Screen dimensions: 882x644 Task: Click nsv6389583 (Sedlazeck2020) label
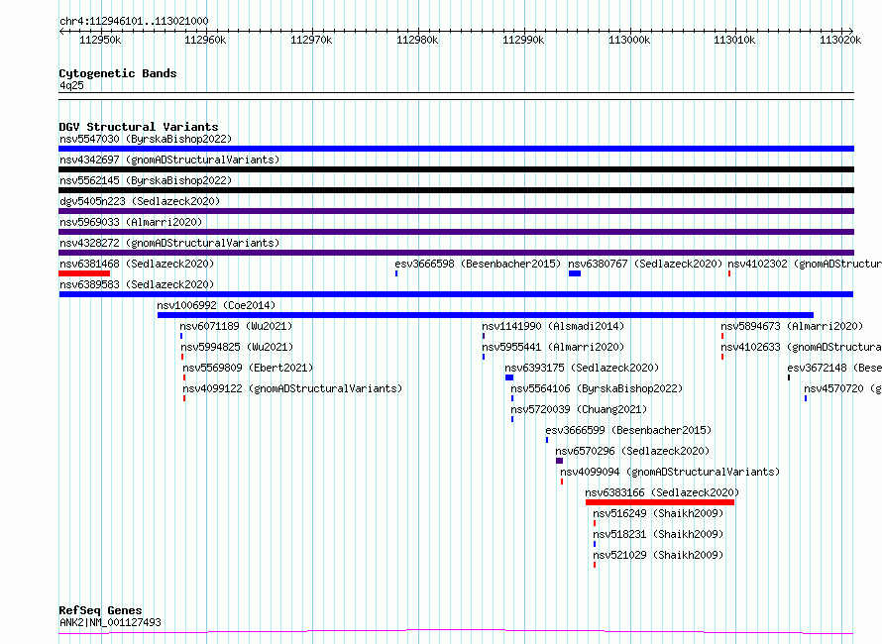(x=137, y=284)
